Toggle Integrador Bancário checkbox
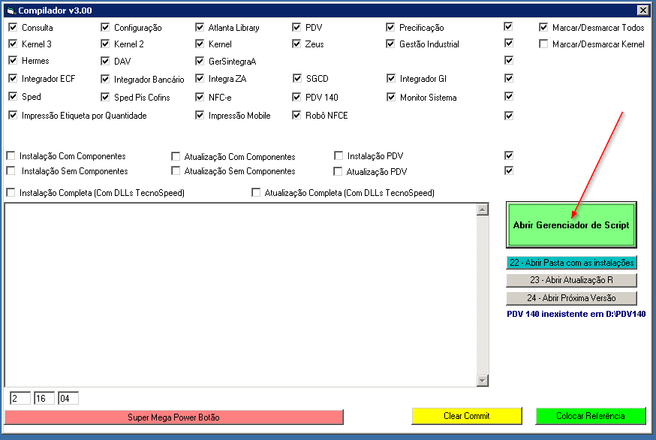The height and width of the screenshot is (440, 656). 105,79
